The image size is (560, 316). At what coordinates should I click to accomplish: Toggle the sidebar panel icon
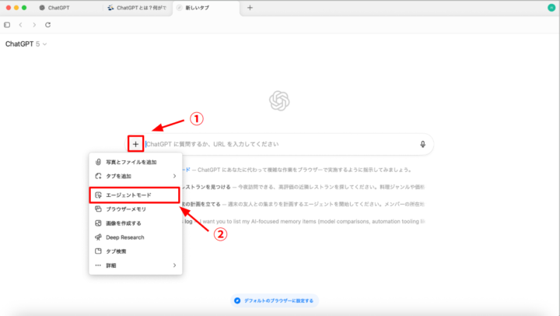point(8,25)
